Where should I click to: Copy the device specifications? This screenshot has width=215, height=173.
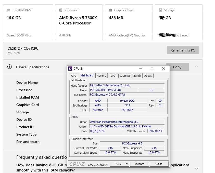point(177,67)
